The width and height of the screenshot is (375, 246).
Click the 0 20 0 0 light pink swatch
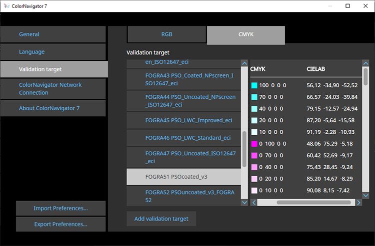(x=254, y=179)
